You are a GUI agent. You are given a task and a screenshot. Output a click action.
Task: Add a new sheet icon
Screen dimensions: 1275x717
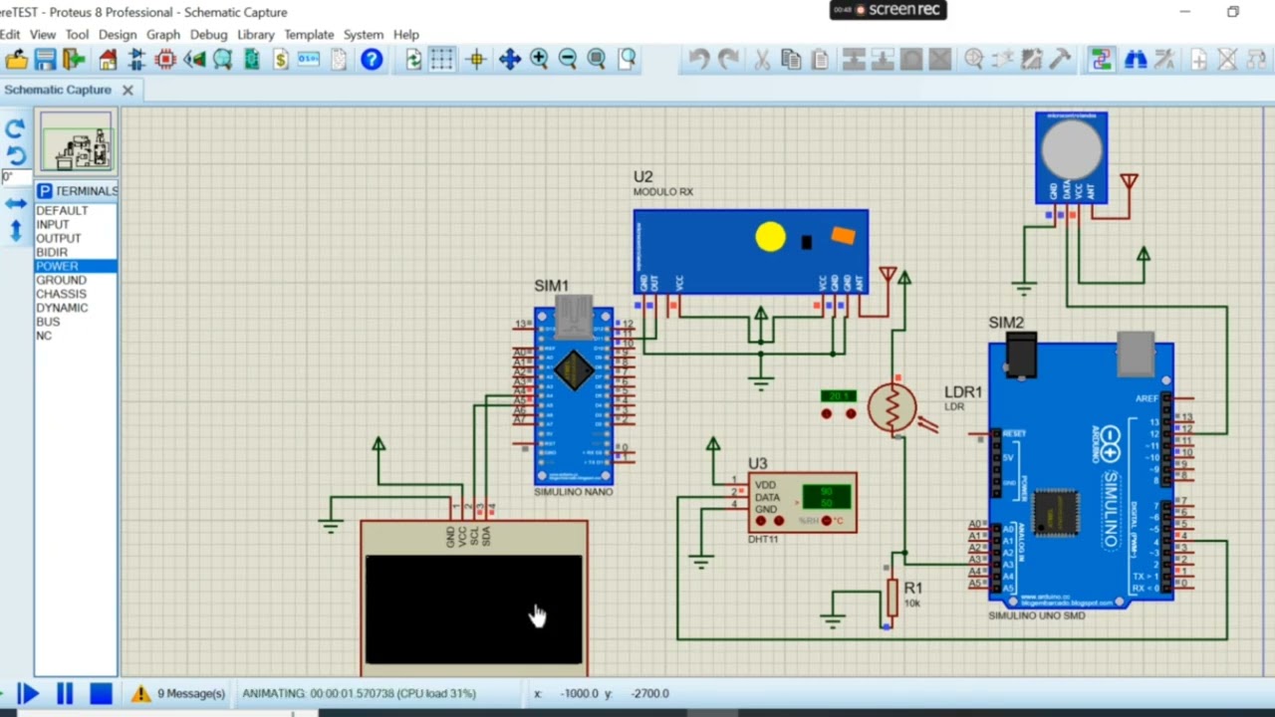(1199, 60)
